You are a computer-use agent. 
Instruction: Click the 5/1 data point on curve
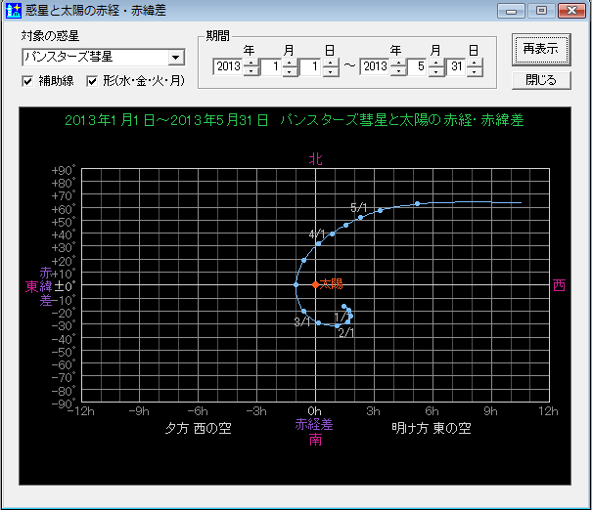click(360, 217)
